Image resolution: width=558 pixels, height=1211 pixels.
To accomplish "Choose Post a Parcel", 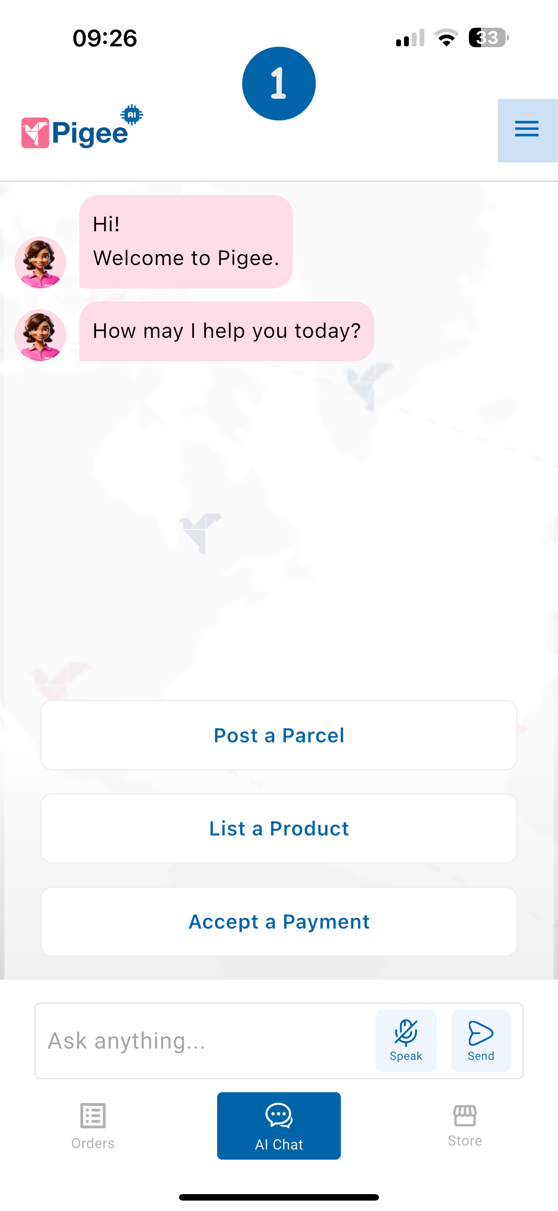I will [279, 735].
